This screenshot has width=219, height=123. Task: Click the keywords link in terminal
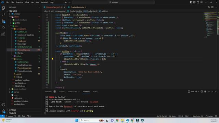pos(68,106)
